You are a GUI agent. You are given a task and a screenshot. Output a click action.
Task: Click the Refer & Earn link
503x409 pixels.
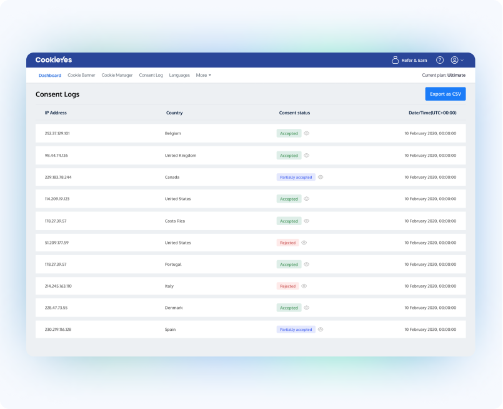414,60
